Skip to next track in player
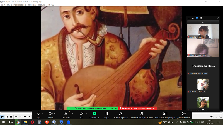This screenshot has width=223, height=125. point(29,117)
